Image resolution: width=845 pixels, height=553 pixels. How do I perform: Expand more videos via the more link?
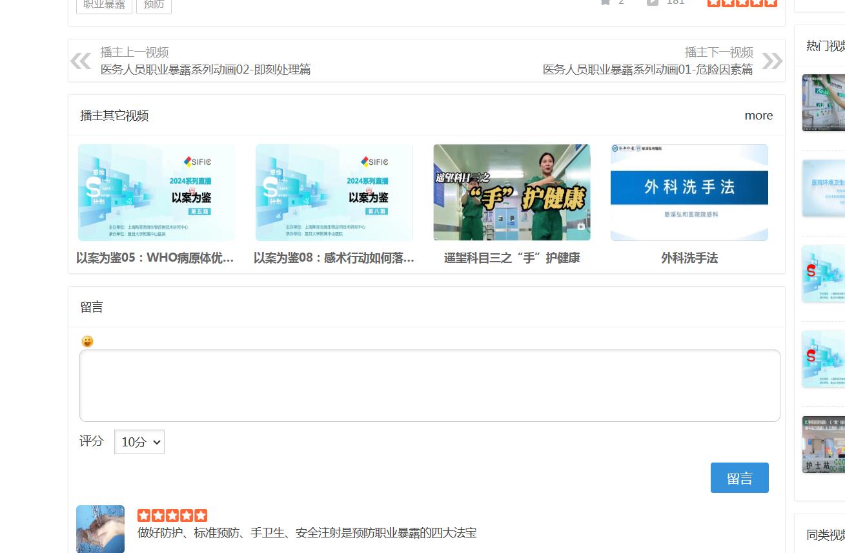pos(758,116)
